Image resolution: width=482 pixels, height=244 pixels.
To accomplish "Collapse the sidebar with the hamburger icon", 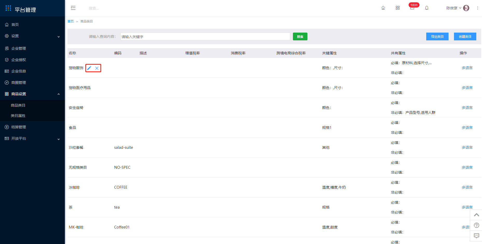I will tap(73, 8).
